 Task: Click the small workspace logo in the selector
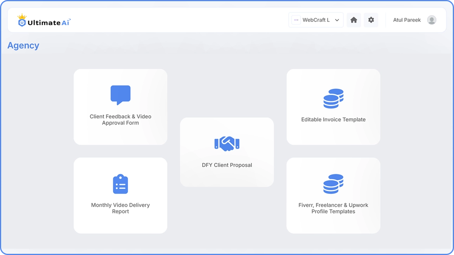click(x=296, y=20)
